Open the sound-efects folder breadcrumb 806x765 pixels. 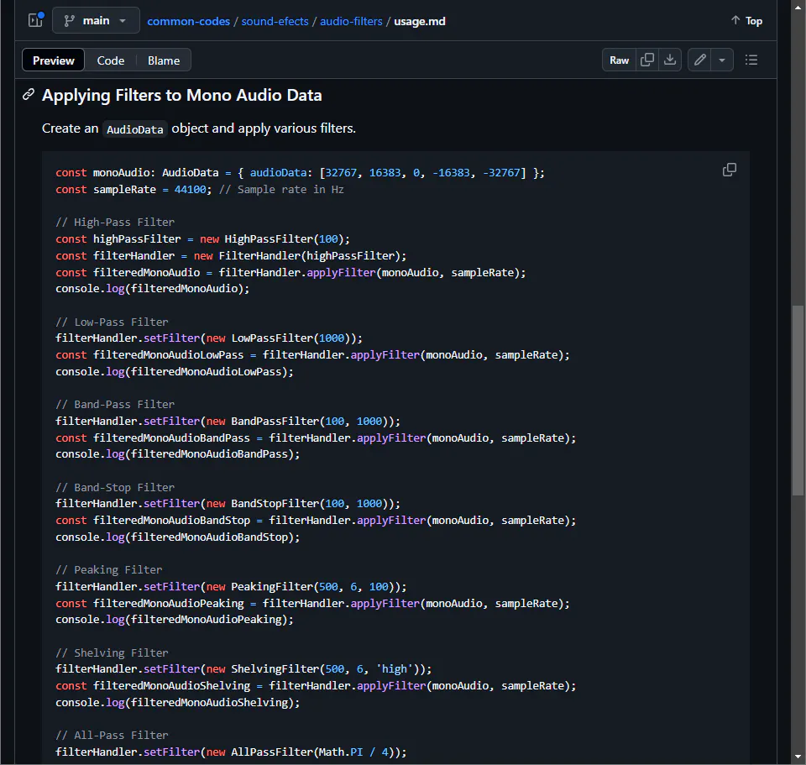275,21
